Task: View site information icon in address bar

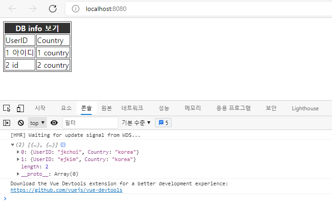Action: coord(76,9)
